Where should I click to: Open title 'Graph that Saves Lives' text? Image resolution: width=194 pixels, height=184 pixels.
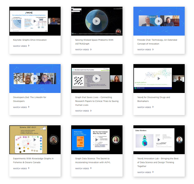pyautogui.click(x=97, y=101)
